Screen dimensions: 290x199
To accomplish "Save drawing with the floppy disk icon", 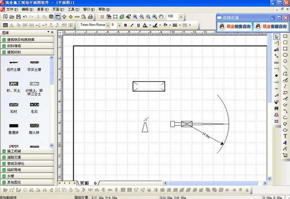I will pos(18,17).
